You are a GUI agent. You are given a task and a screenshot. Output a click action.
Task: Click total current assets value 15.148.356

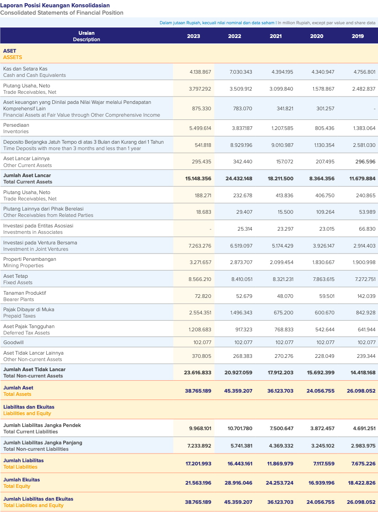click(198, 178)
